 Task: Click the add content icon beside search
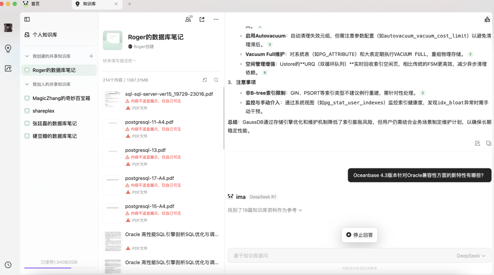point(205,80)
